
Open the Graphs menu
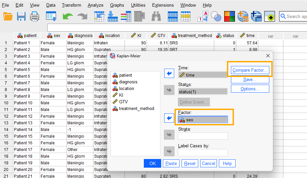[x=117, y=5]
